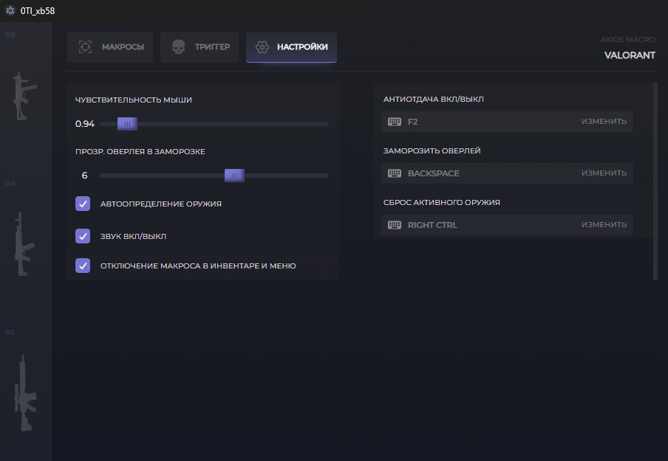
Task: Open the МАКРОСЫ tab
Action: [110, 47]
